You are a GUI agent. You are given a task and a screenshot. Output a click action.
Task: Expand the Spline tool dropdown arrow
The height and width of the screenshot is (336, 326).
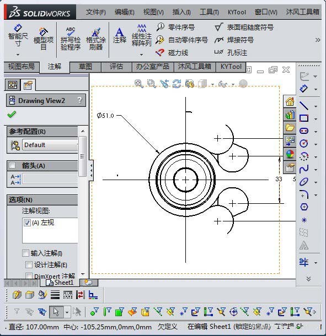point(316,170)
